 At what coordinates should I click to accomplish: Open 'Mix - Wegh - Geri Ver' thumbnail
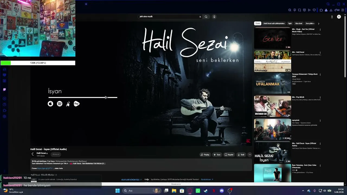272,38
